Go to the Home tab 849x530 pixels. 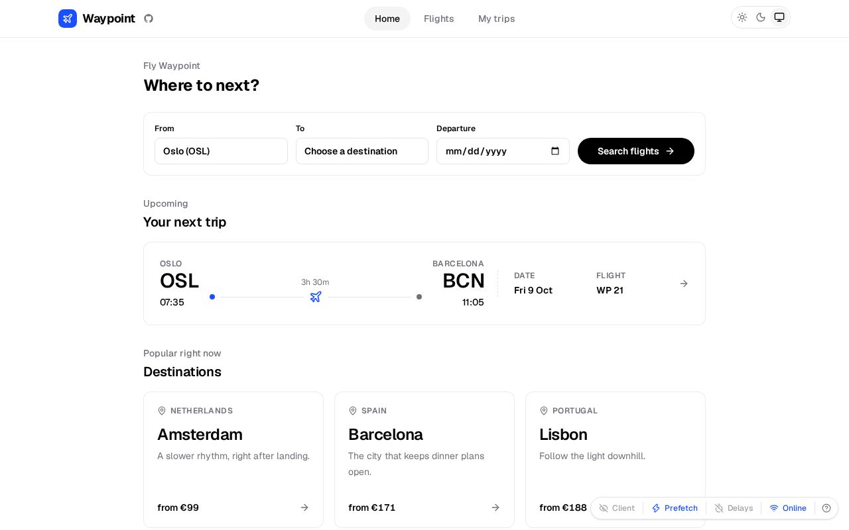point(387,19)
